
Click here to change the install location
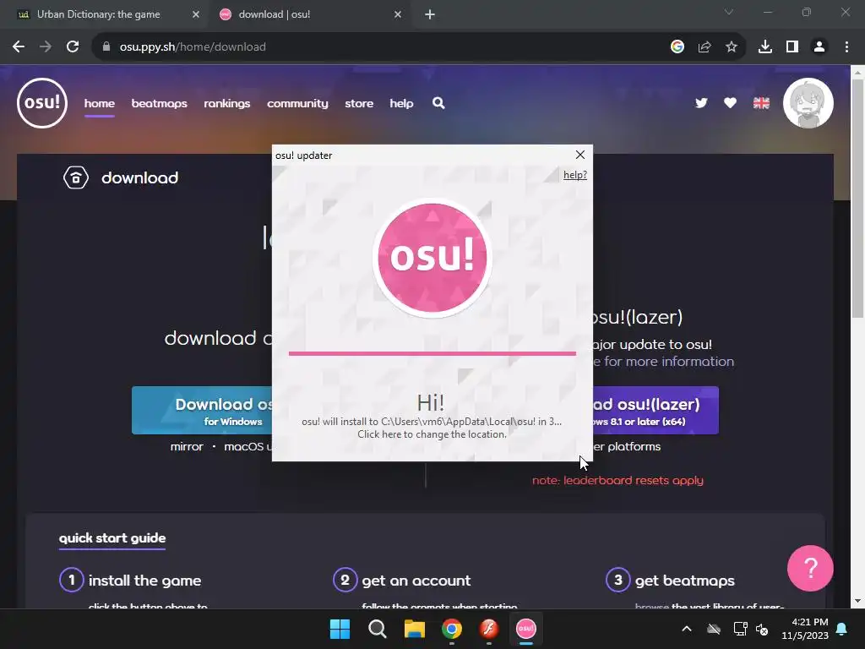432,434
